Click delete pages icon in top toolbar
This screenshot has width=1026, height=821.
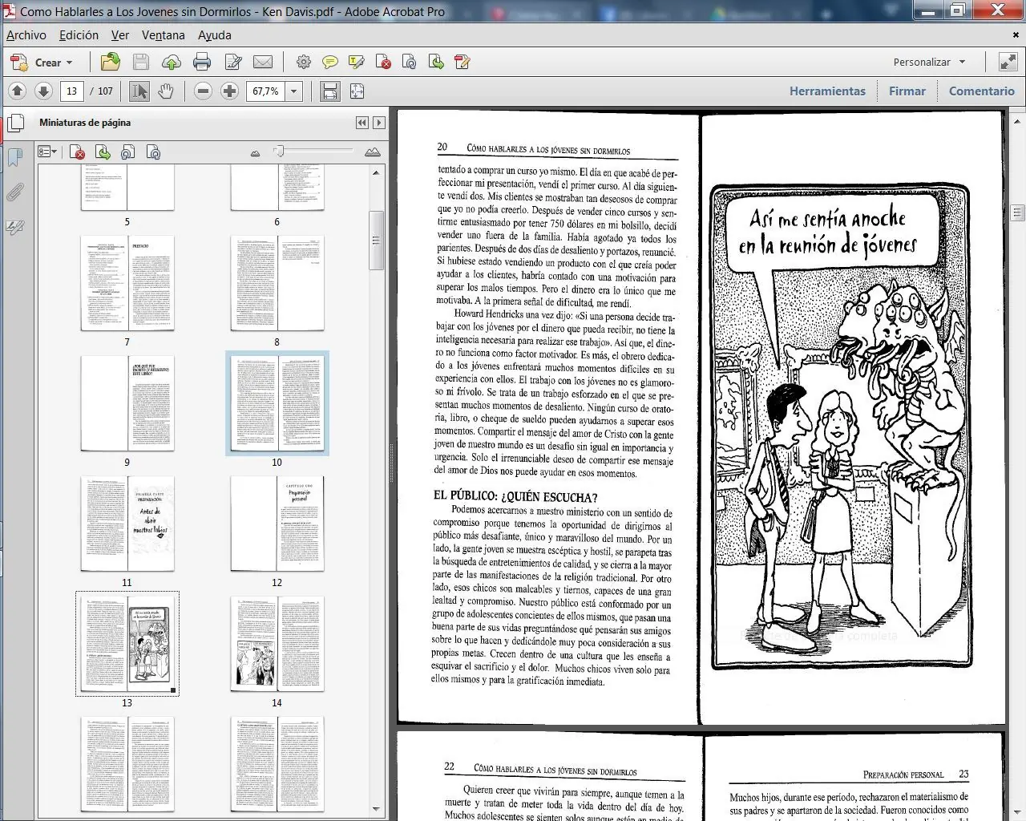[383, 62]
